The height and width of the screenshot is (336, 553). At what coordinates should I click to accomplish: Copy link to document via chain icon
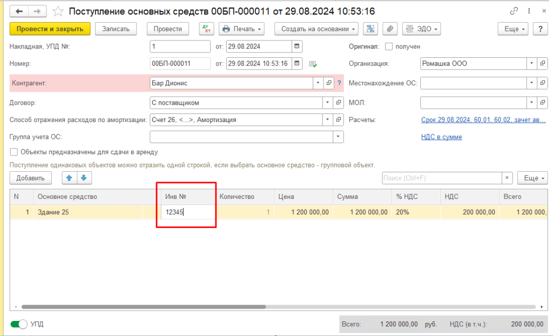click(x=513, y=11)
